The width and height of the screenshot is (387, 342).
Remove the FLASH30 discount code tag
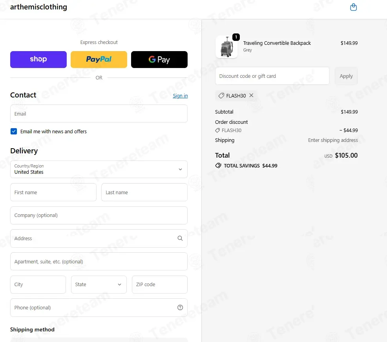coord(251,96)
